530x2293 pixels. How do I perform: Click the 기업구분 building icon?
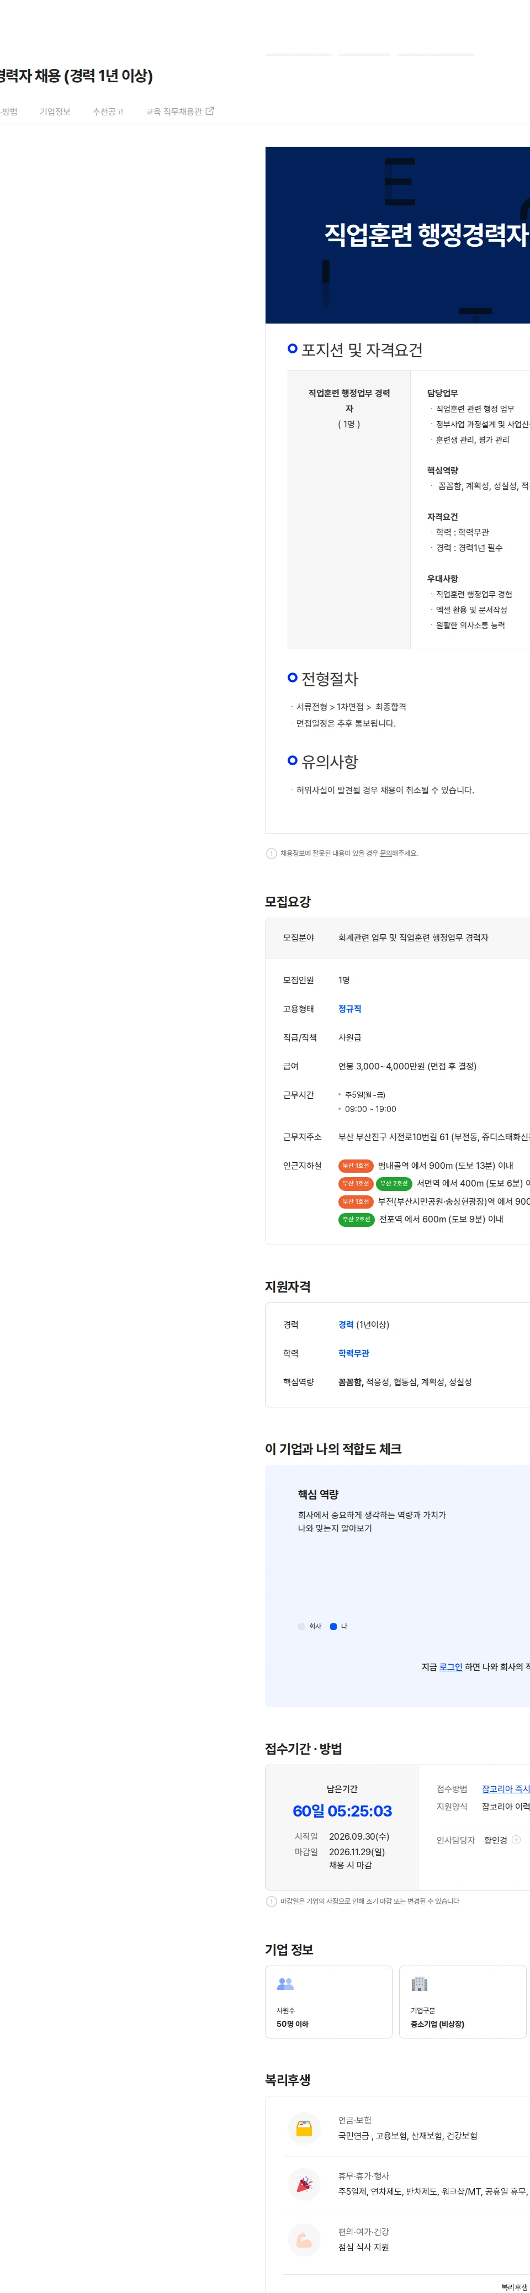click(420, 1983)
